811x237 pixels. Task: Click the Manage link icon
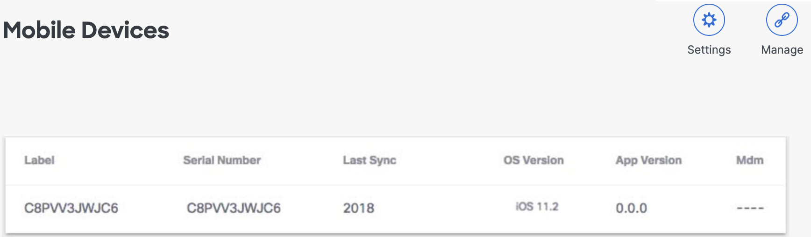pos(782,20)
